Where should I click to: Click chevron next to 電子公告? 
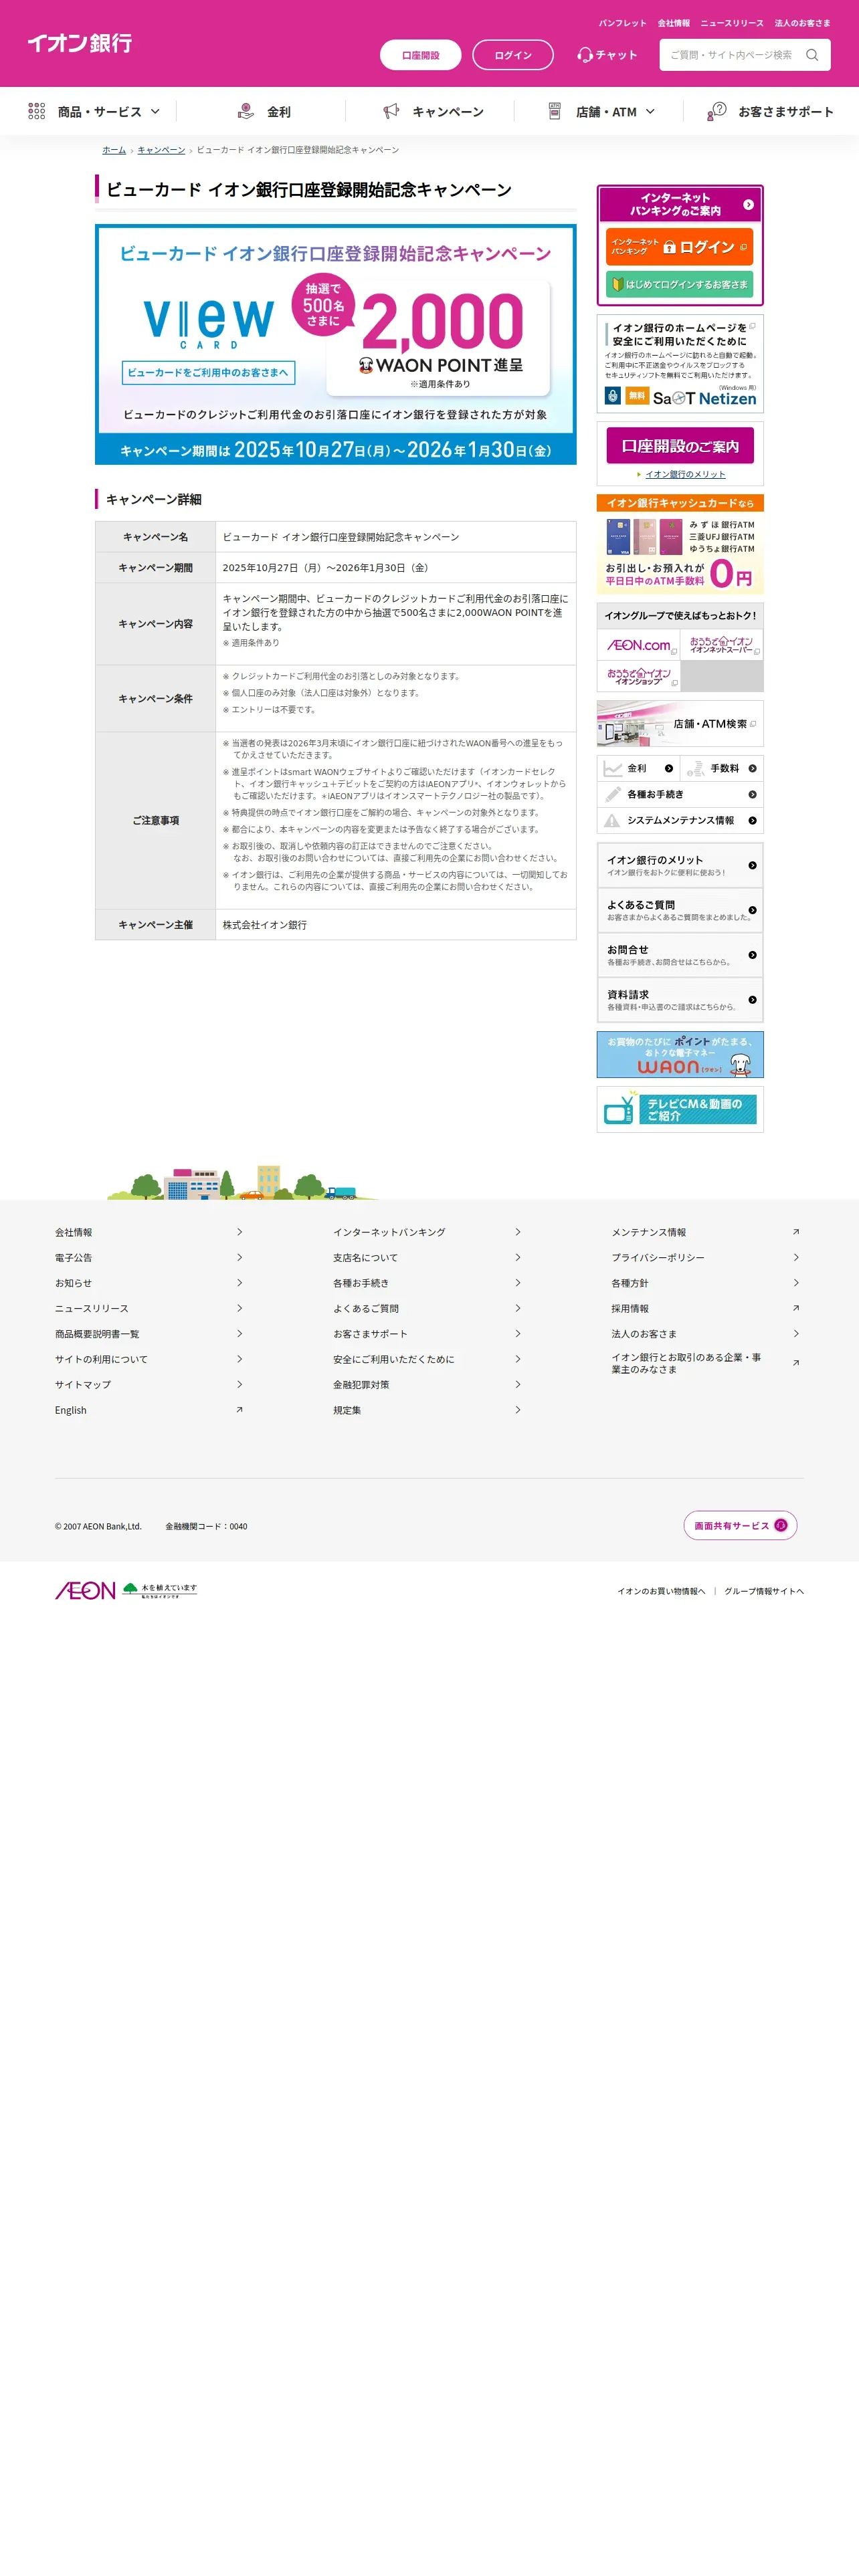(239, 1257)
